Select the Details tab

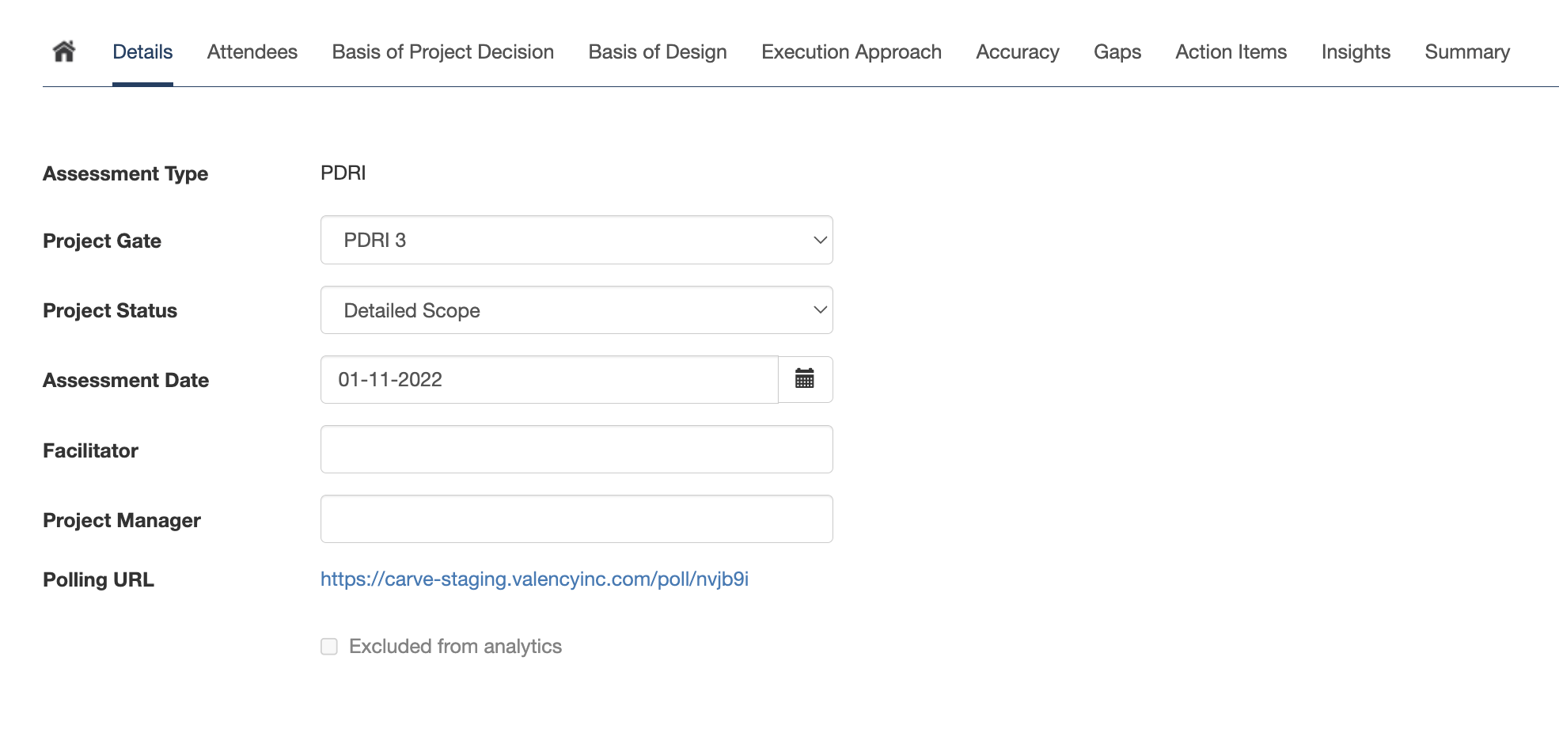[142, 52]
